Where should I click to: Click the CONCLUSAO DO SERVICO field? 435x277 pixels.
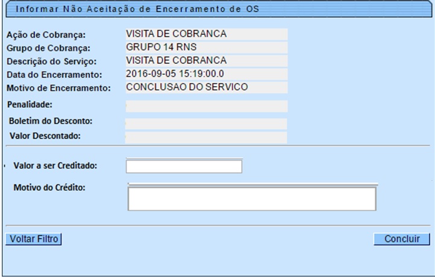coord(206,87)
